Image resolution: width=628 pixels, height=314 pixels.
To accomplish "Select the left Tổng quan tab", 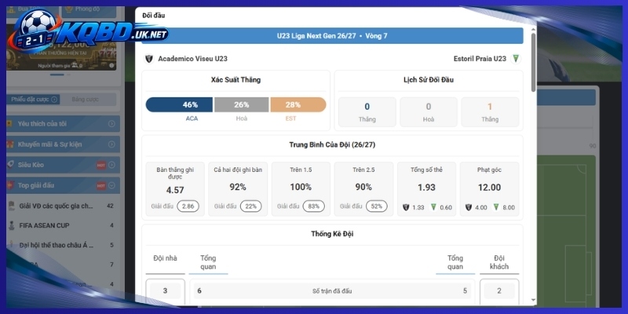I will click(x=208, y=264).
